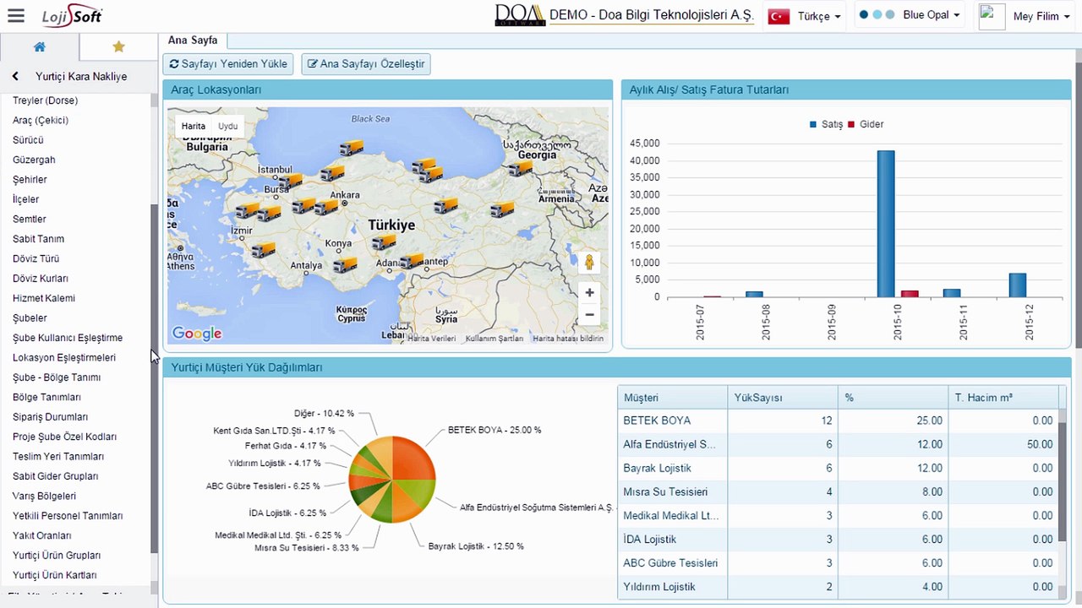Toggle the Gider legend series
Screen dimensions: 1082x608
coord(866,124)
